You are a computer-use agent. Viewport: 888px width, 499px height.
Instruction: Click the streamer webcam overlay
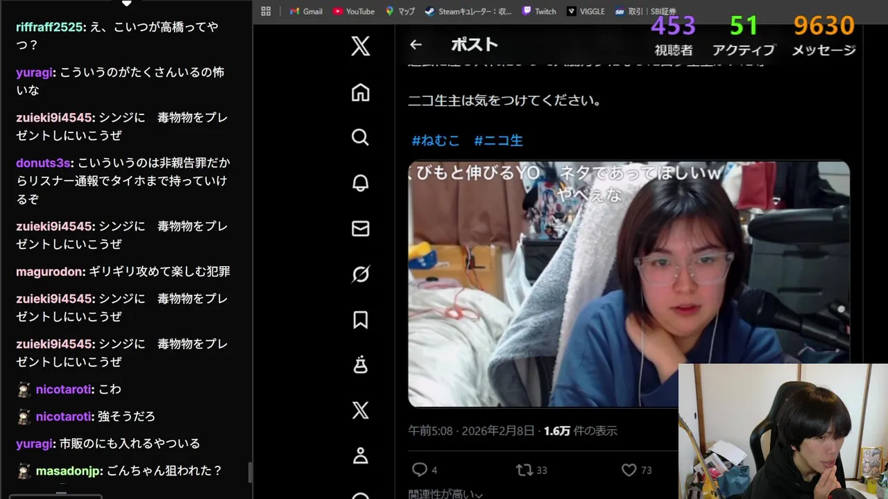783,431
